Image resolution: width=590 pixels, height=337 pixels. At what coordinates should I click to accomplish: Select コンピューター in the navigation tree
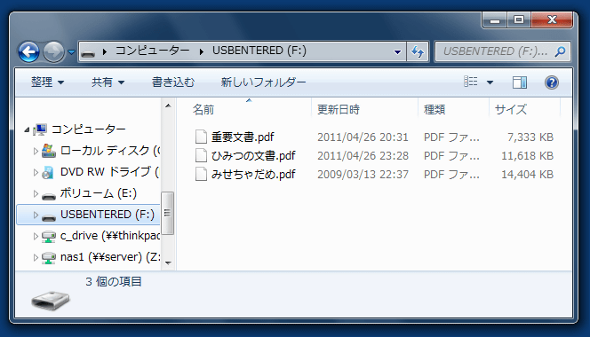tap(89, 129)
